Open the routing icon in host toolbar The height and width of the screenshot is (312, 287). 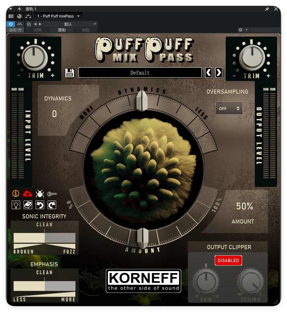[x=28, y=16]
